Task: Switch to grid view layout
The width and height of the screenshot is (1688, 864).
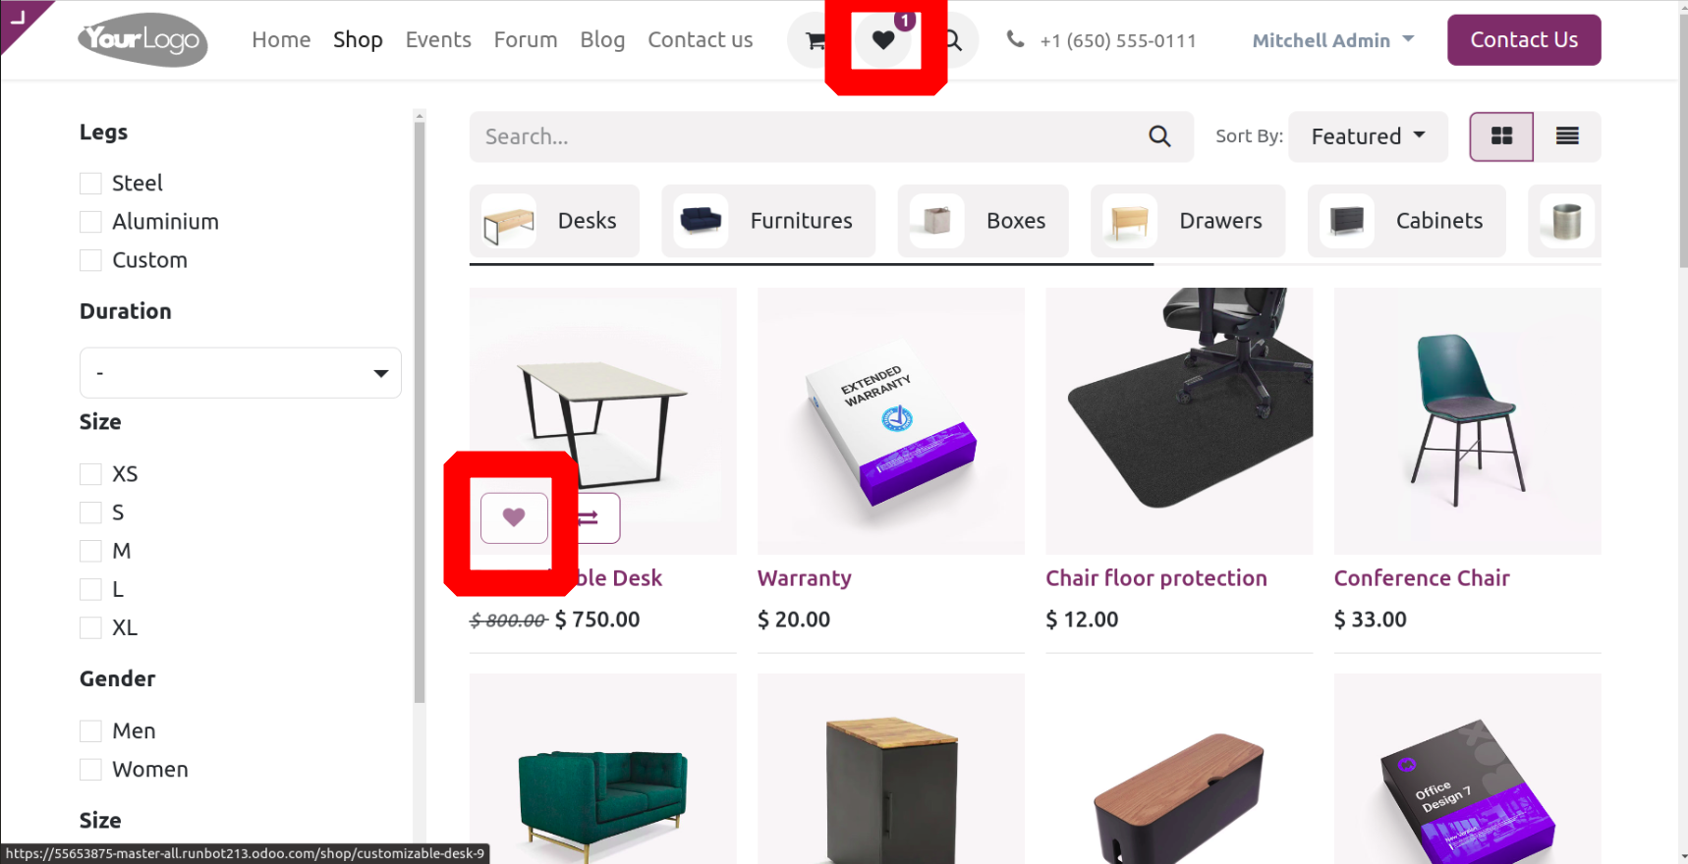Action: (1501, 136)
